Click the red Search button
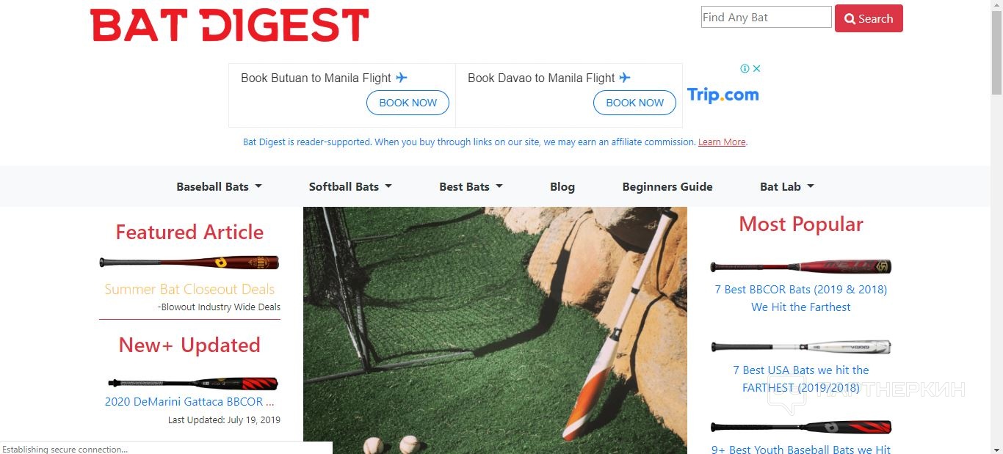 click(869, 18)
